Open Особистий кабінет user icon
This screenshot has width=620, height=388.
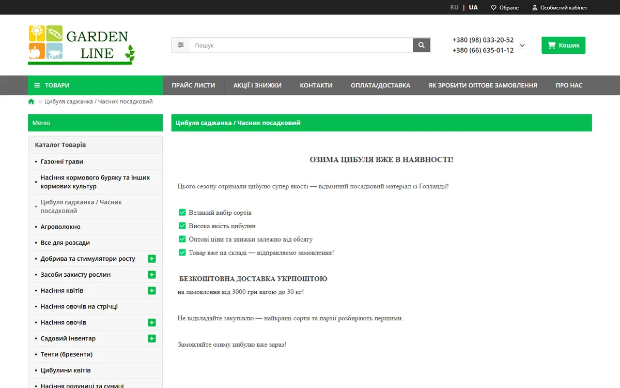coord(535,8)
